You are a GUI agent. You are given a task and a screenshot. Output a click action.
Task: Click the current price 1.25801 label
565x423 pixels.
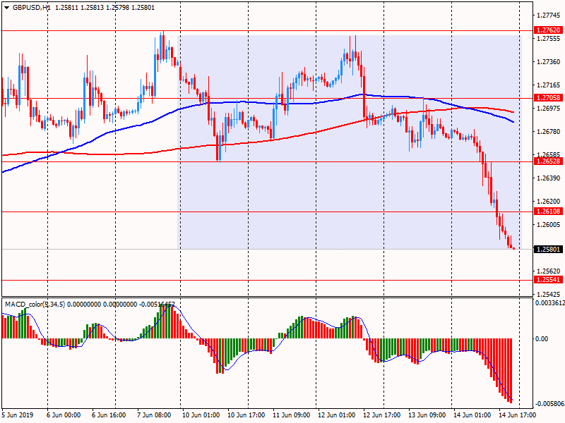click(x=548, y=250)
